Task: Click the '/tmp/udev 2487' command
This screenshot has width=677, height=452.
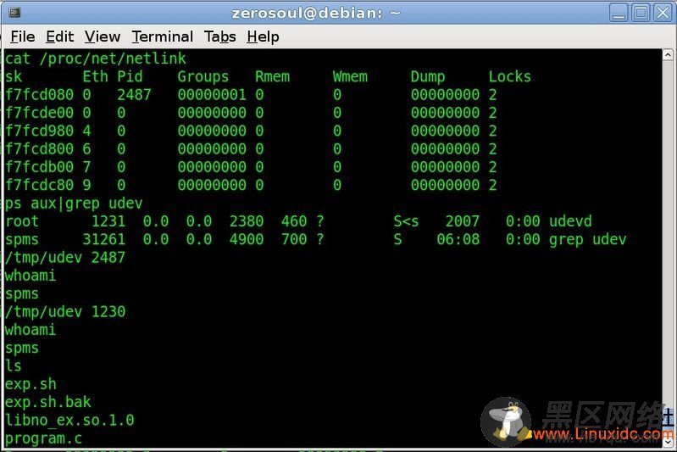Action: pos(65,258)
